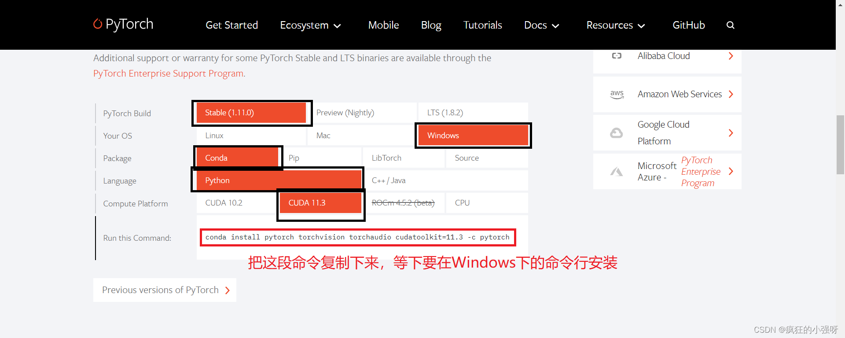Select ROCm 4.5.2 (beta) compute platform
The height and width of the screenshot is (338, 845).
(x=404, y=203)
